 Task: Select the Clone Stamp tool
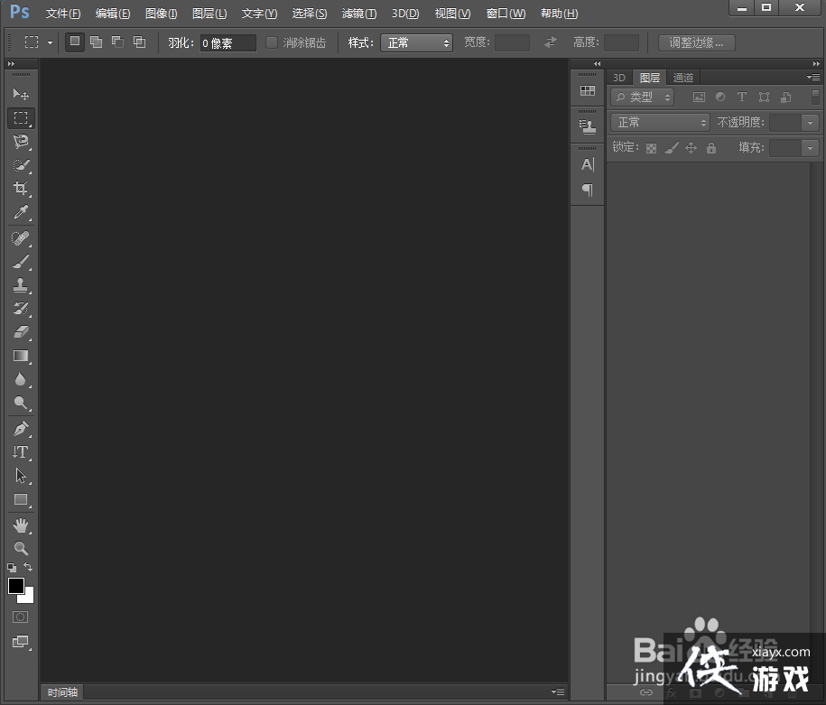click(21, 285)
